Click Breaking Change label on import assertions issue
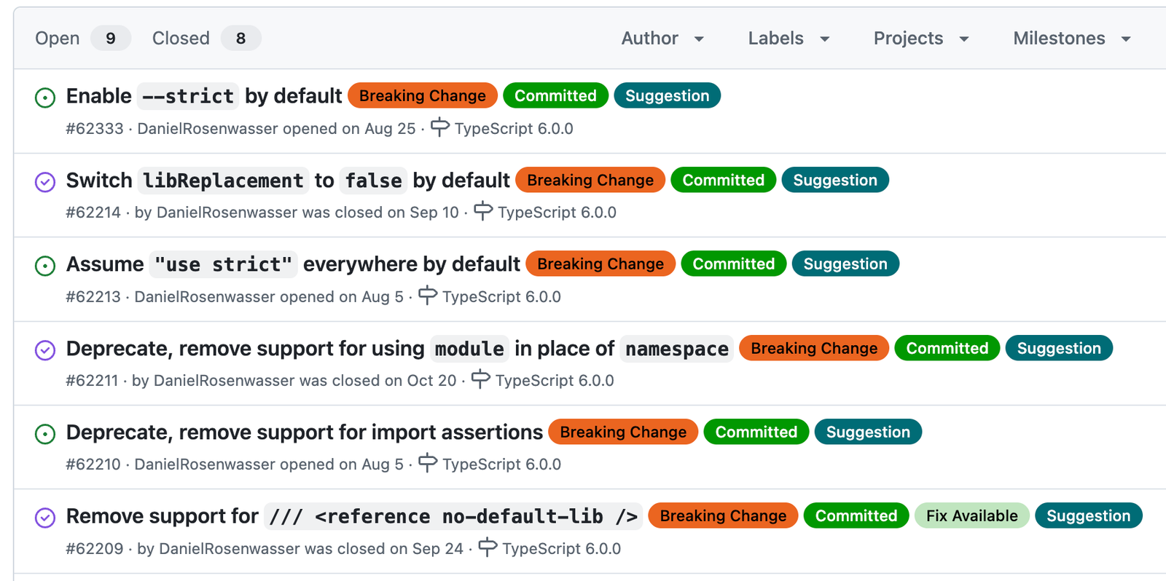The image size is (1166, 581). (623, 432)
